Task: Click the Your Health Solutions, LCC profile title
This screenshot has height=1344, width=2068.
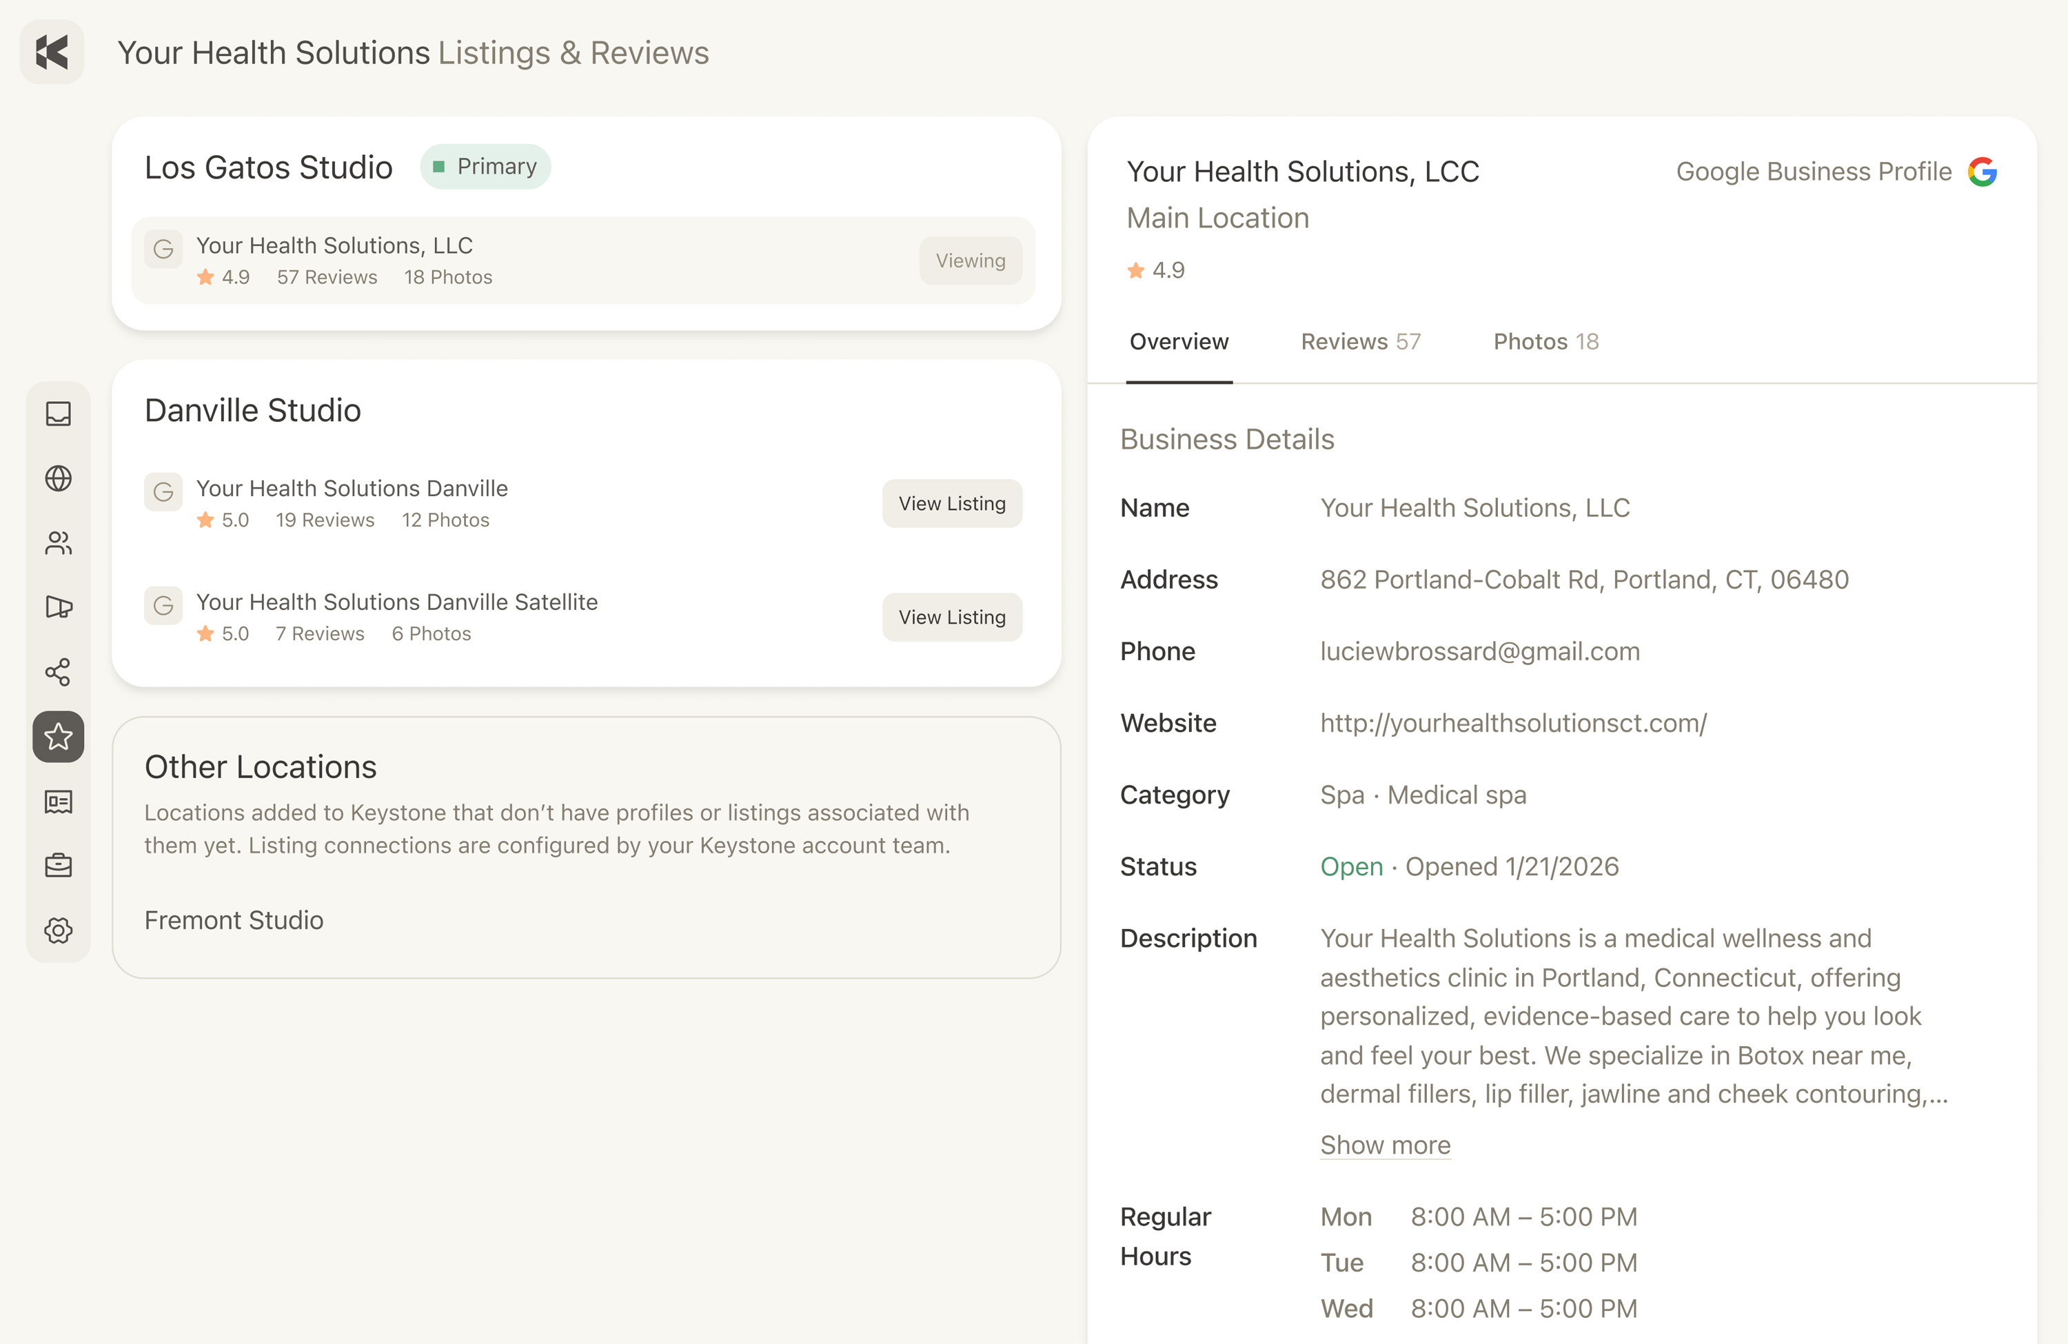Action: (1302, 171)
